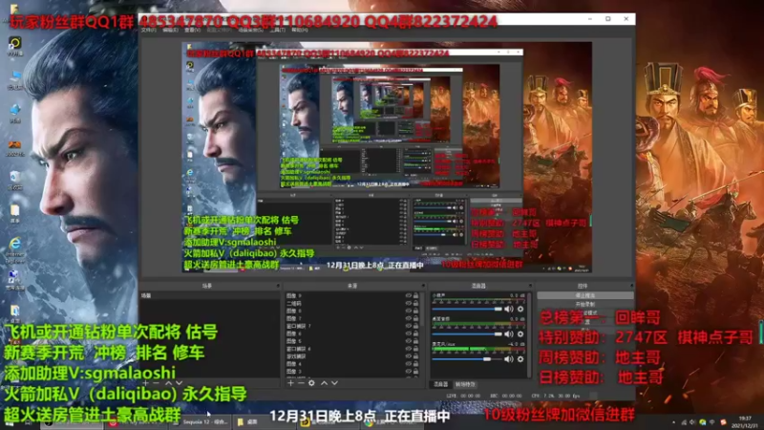Add a scene with Scenes plus icon
Screen dimensions: 764x430
146,383
